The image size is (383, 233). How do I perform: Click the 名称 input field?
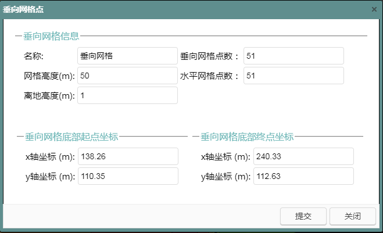[127, 56]
